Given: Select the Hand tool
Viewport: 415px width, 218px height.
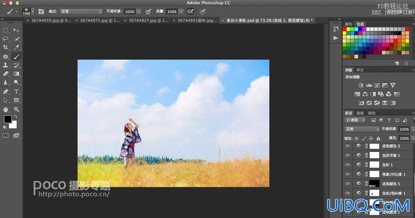Looking at the screenshot, I should point(6,109).
